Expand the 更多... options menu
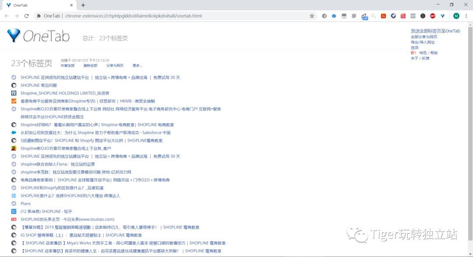Image resolution: width=473 pixels, height=257 pixels. tap(137, 66)
